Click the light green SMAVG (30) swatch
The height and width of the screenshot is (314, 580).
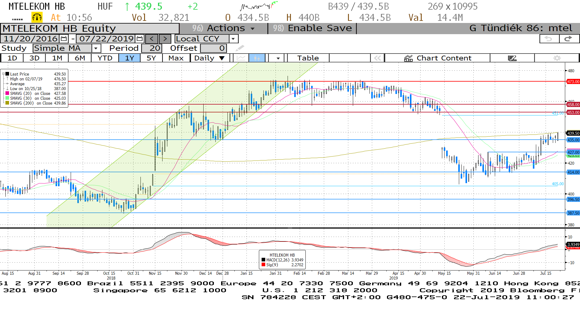pyautogui.click(x=7, y=98)
